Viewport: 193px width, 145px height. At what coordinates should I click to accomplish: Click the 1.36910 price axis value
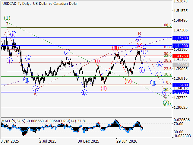[181, 79]
